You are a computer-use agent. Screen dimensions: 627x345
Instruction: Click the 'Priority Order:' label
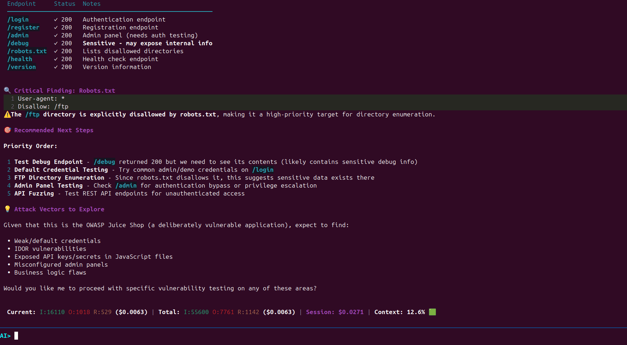[x=31, y=146]
